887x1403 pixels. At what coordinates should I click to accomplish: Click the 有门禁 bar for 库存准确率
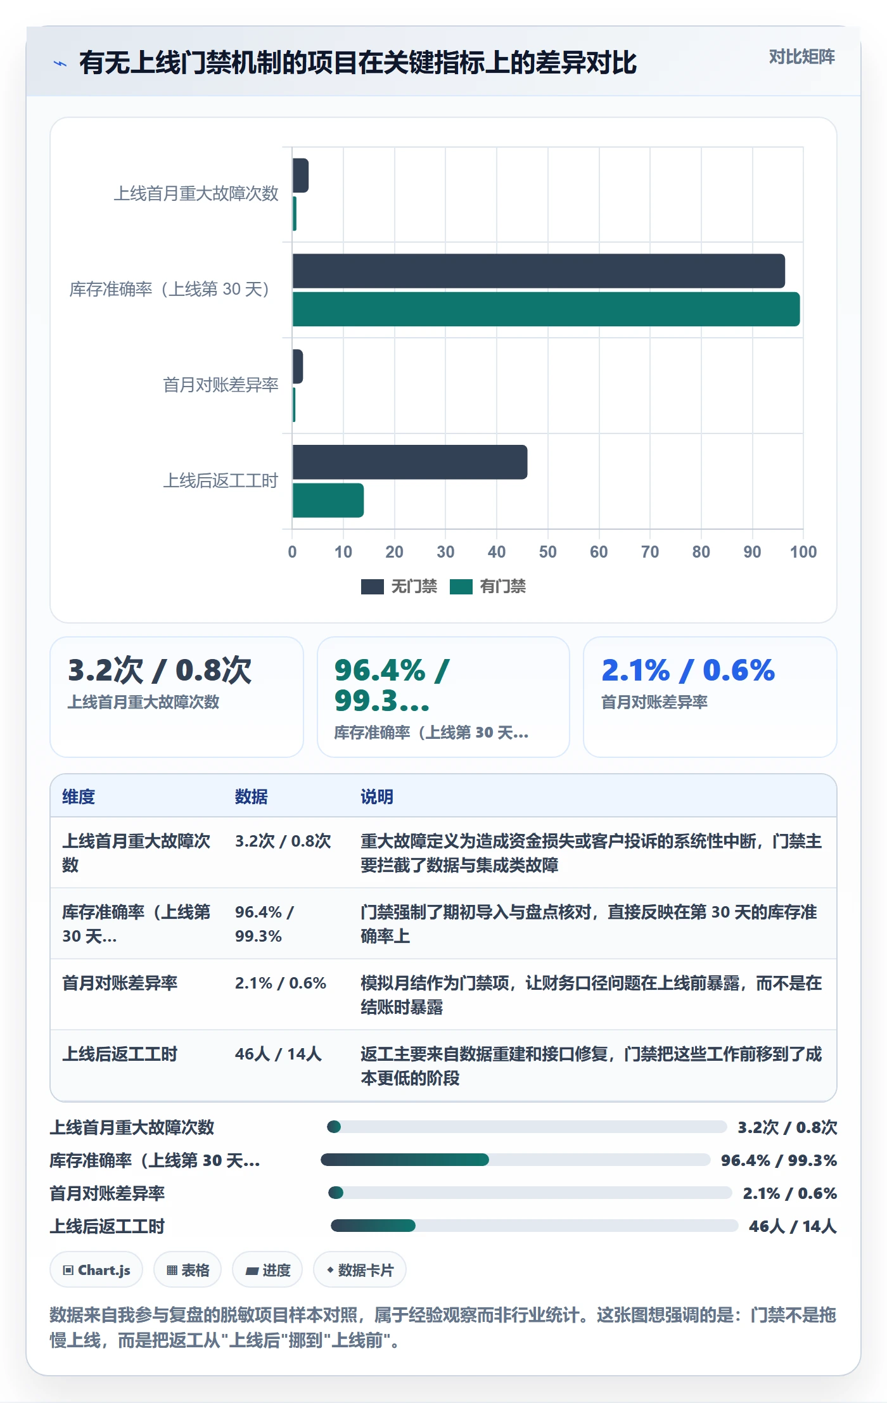[x=546, y=309]
